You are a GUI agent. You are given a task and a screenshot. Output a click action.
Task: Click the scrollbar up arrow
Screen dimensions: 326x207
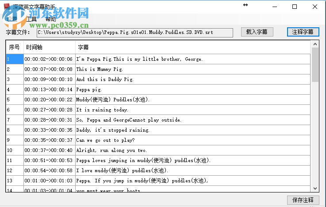click(315, 44)
